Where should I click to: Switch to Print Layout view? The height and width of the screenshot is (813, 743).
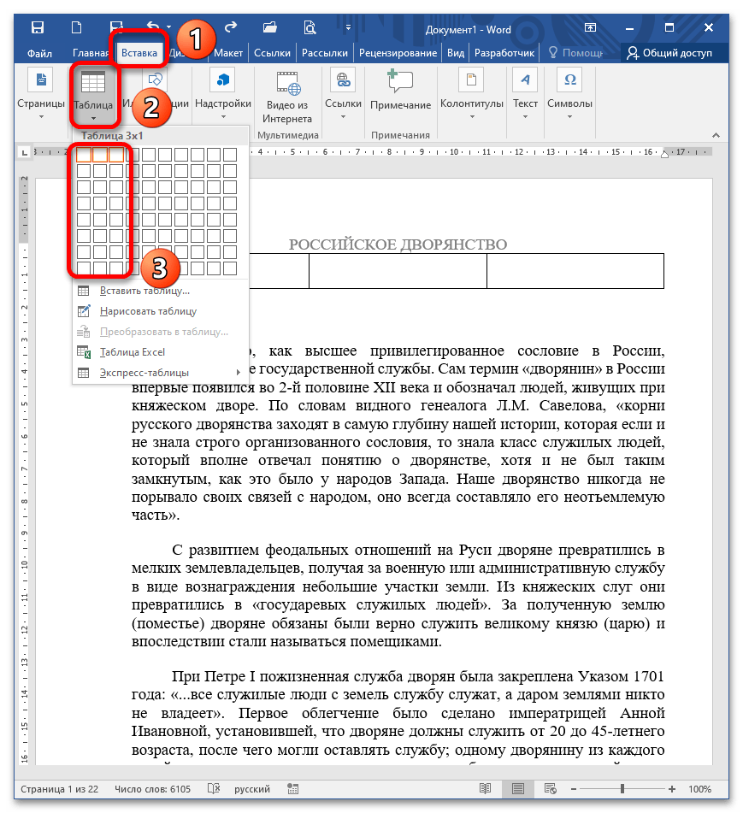point(517,789)
